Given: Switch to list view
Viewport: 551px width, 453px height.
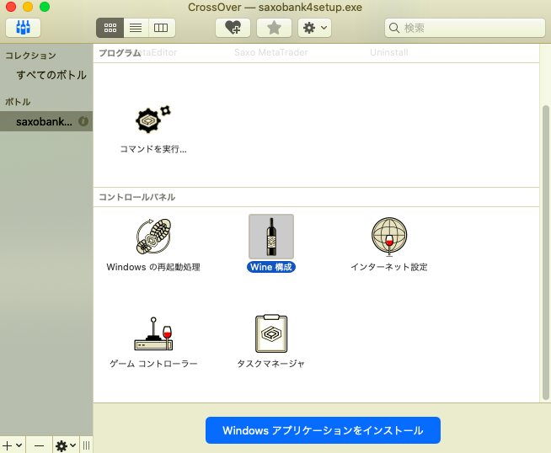Looking at the screenshot, I should (x=136, y=28).
